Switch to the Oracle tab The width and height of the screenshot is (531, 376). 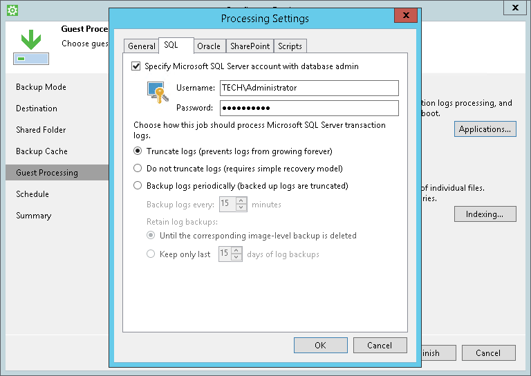click(209, 46)
